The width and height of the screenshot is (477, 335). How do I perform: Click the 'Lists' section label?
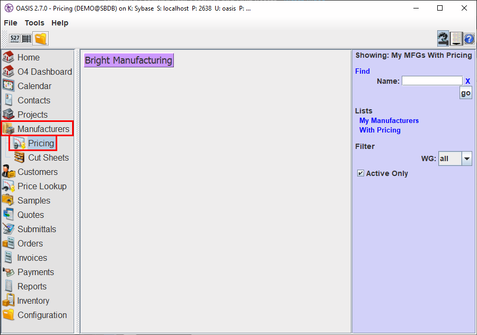click(364, 111)
